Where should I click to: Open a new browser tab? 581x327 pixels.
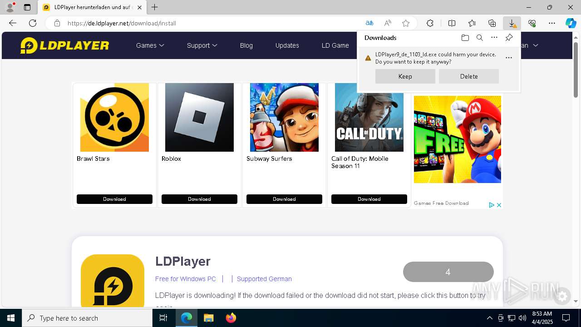tap(155, 7)
